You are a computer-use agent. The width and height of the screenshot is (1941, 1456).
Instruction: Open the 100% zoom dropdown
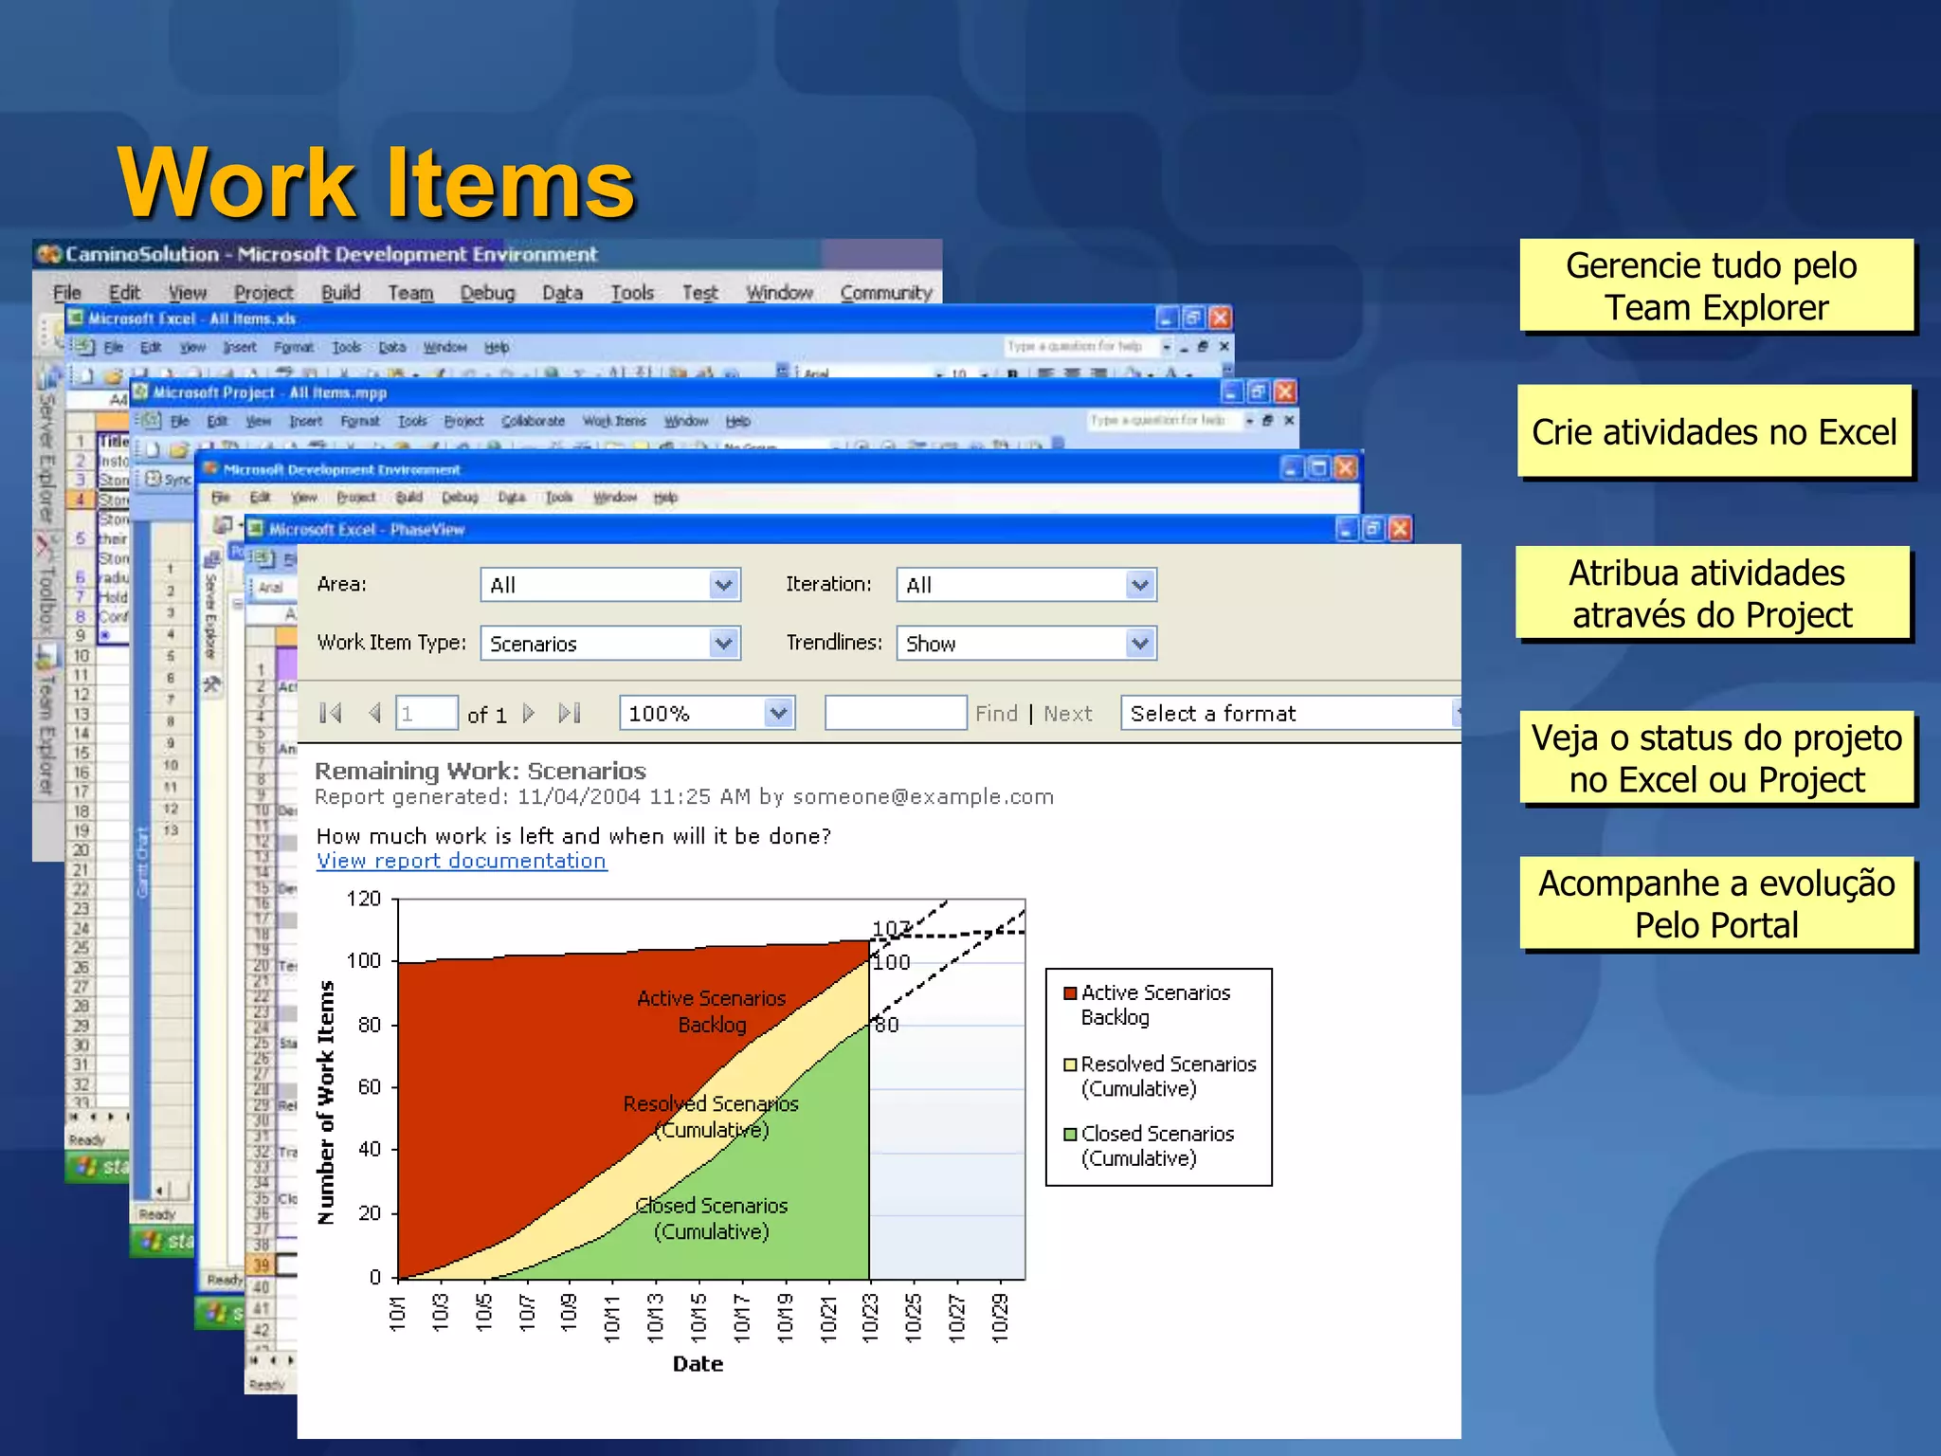coord(778,713)
